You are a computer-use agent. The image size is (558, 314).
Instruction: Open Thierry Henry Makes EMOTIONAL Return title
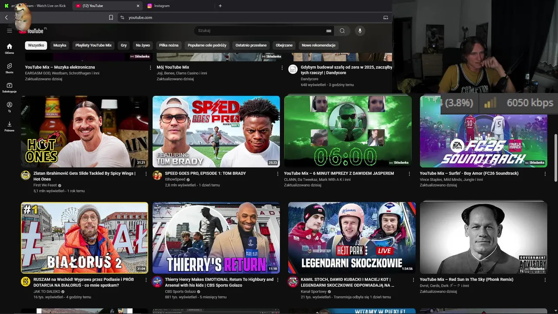pos(219,282)
